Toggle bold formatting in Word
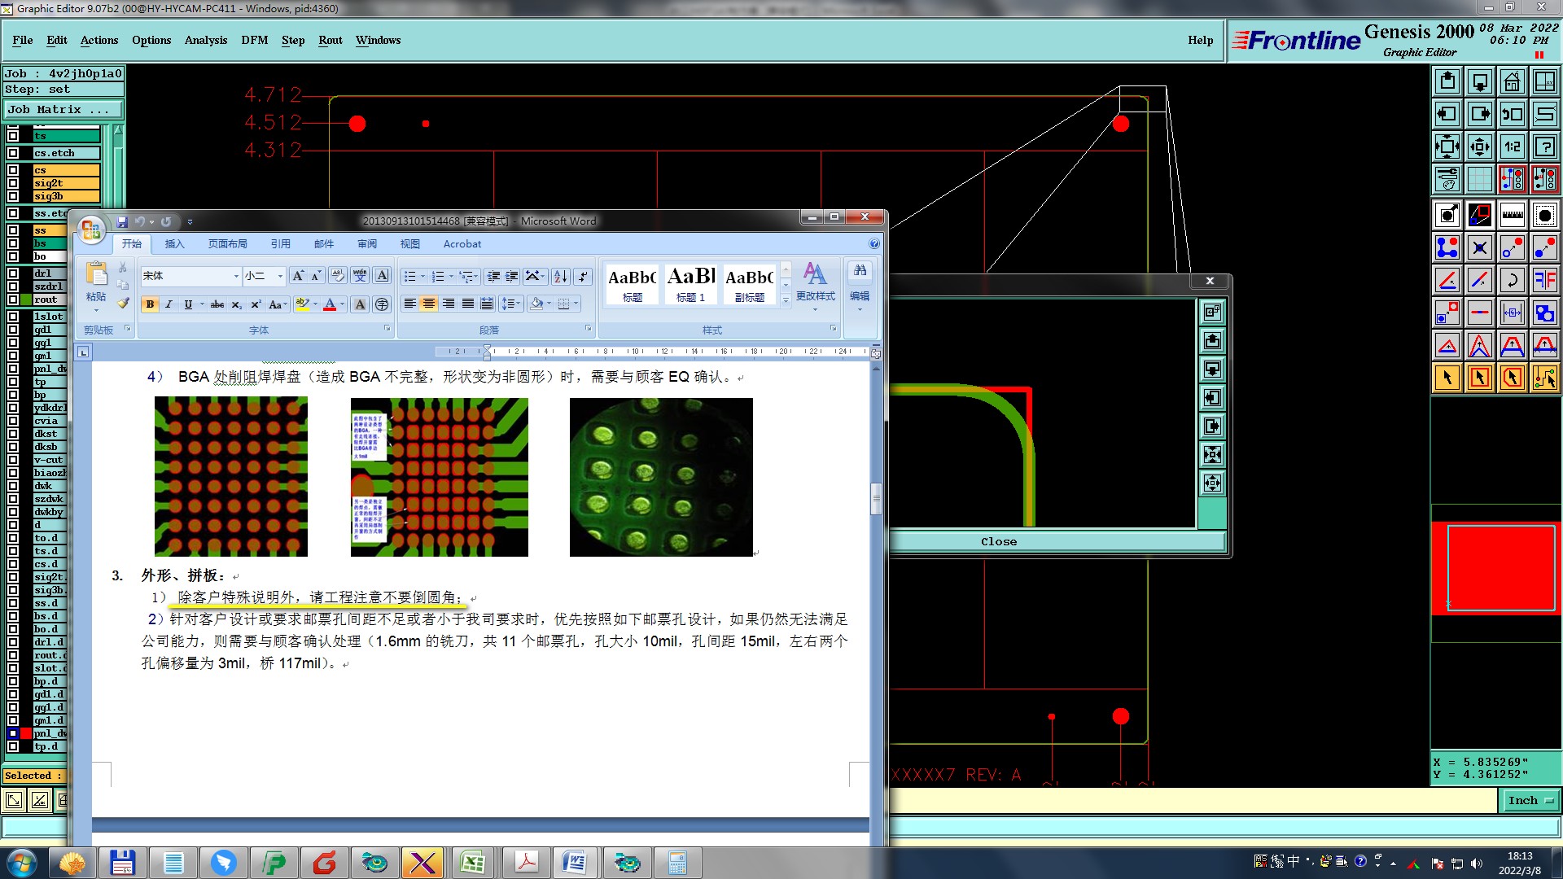Viewport: 1563px width, 879px height. point(150,304)
